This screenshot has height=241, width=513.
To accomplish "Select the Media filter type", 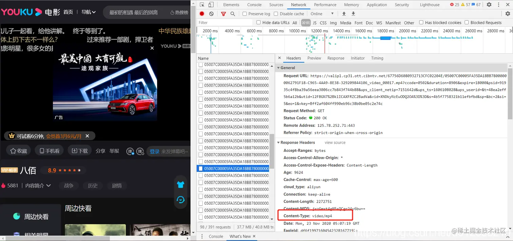I will tap(345, 23).
